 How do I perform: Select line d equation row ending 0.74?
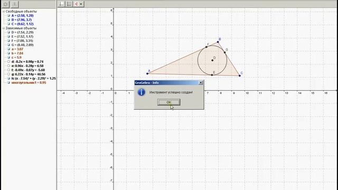[27, 62]
